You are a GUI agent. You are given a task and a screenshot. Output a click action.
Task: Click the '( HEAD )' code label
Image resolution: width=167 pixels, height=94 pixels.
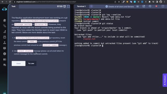click(x=32, y=42)
